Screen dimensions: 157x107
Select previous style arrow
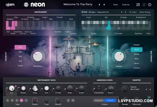coord(122,12)
